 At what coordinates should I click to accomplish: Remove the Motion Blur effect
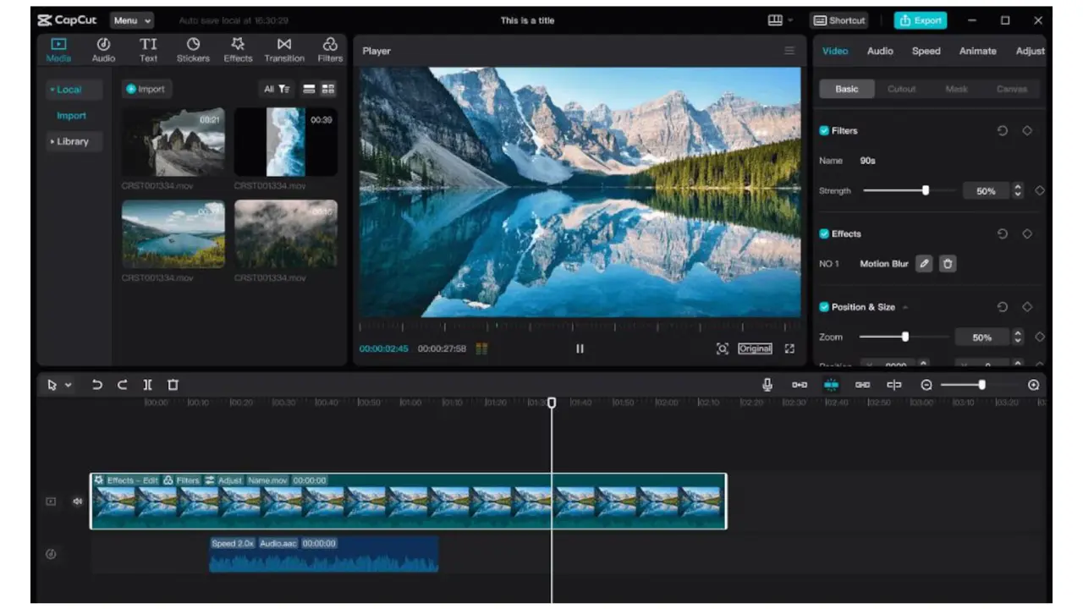tap(948, 264)
